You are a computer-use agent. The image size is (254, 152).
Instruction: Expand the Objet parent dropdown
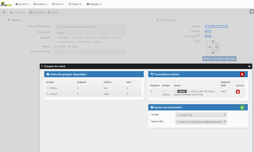coord(90,32)
